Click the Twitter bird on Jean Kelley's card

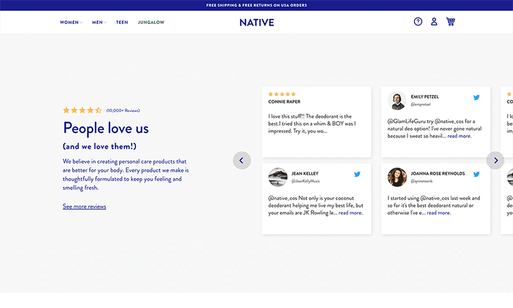357,174
